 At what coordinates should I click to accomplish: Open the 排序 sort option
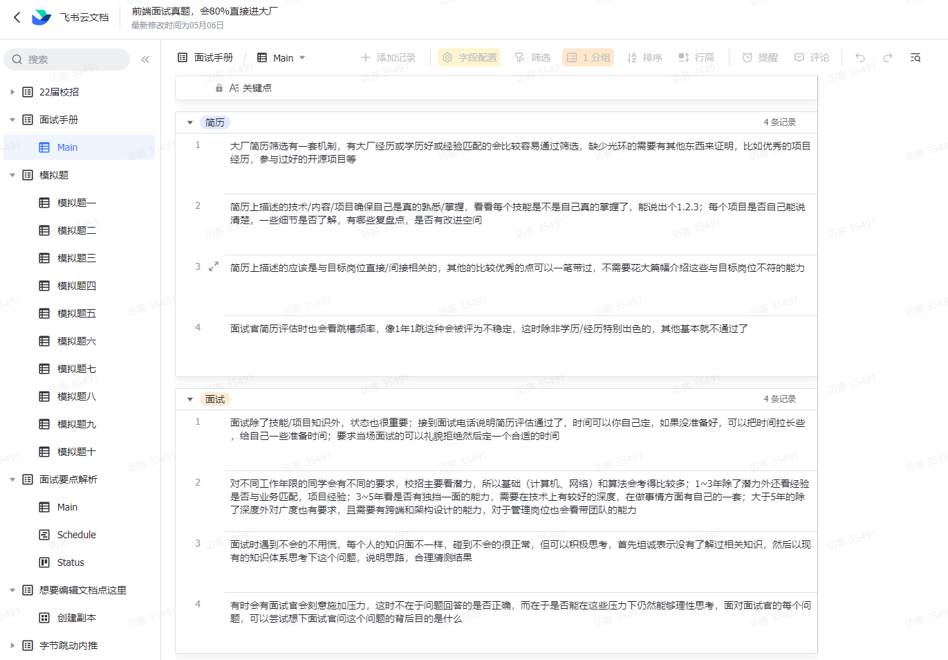644,57
